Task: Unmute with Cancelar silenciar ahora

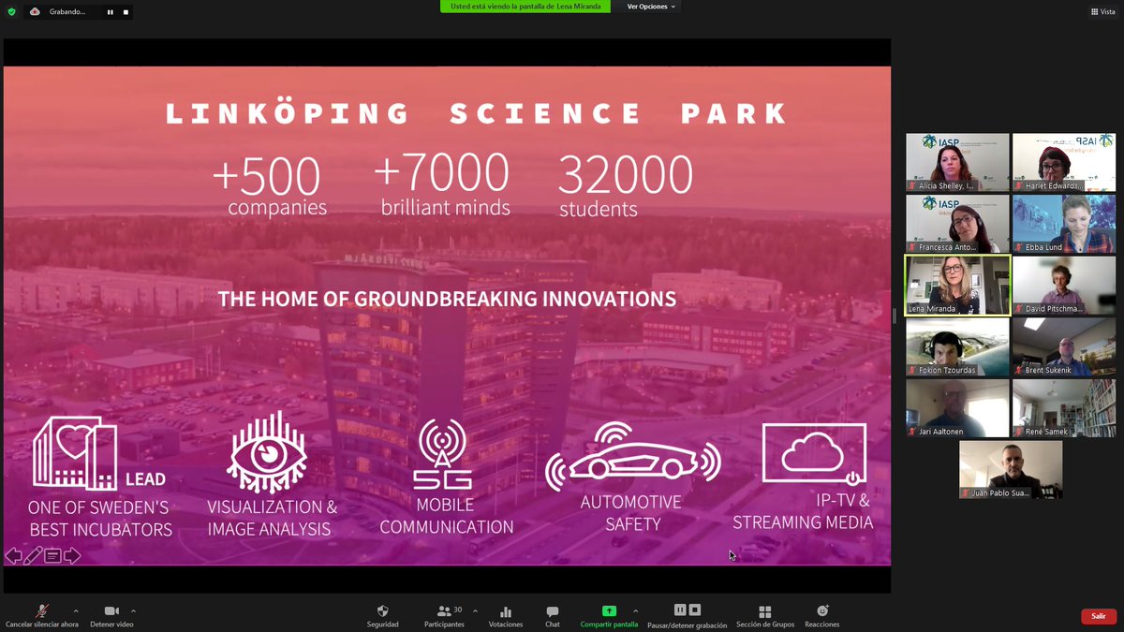Action: pyautogui.click(x=41, y=615)
